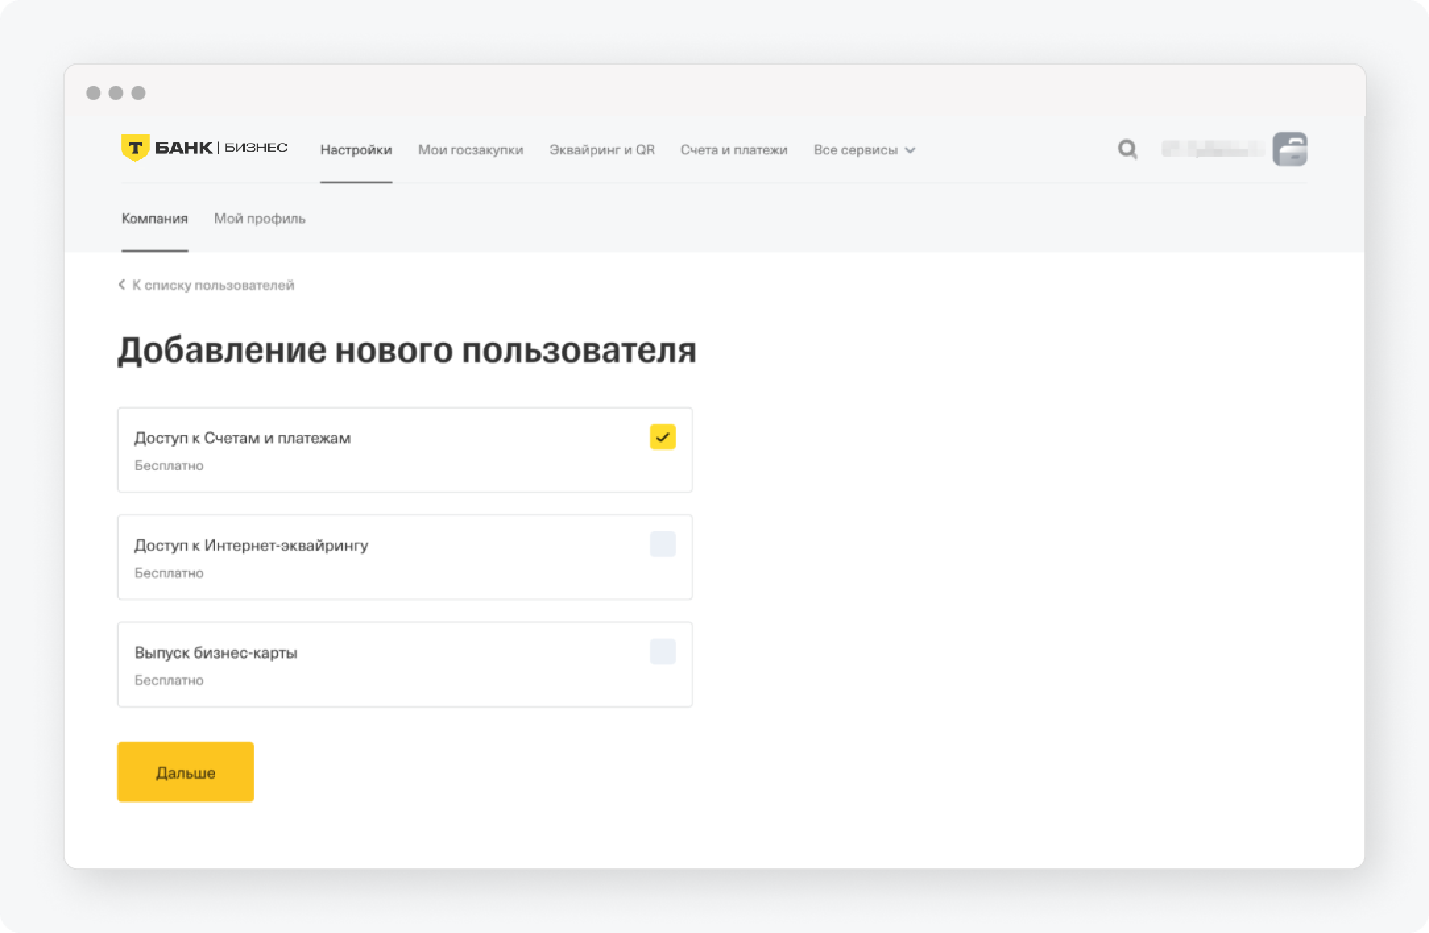Open Счета и платежи in top navigation
Image resolution: width=1429 pixels, height=933 pixels.
tap(734, 150)
